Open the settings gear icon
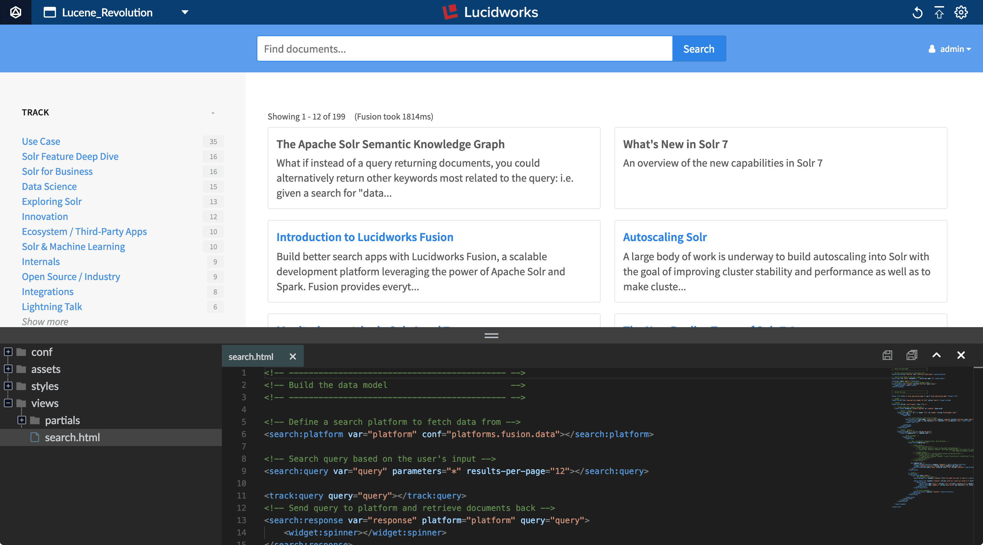Screen dimensions: 983x545 [x=961, y=12]
